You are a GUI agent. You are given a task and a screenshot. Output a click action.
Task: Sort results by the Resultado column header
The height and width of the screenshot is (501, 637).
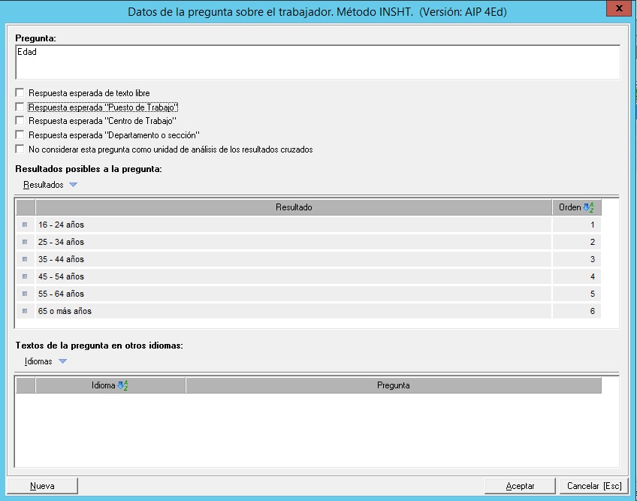pyautogui.click(x=293, y=207)
